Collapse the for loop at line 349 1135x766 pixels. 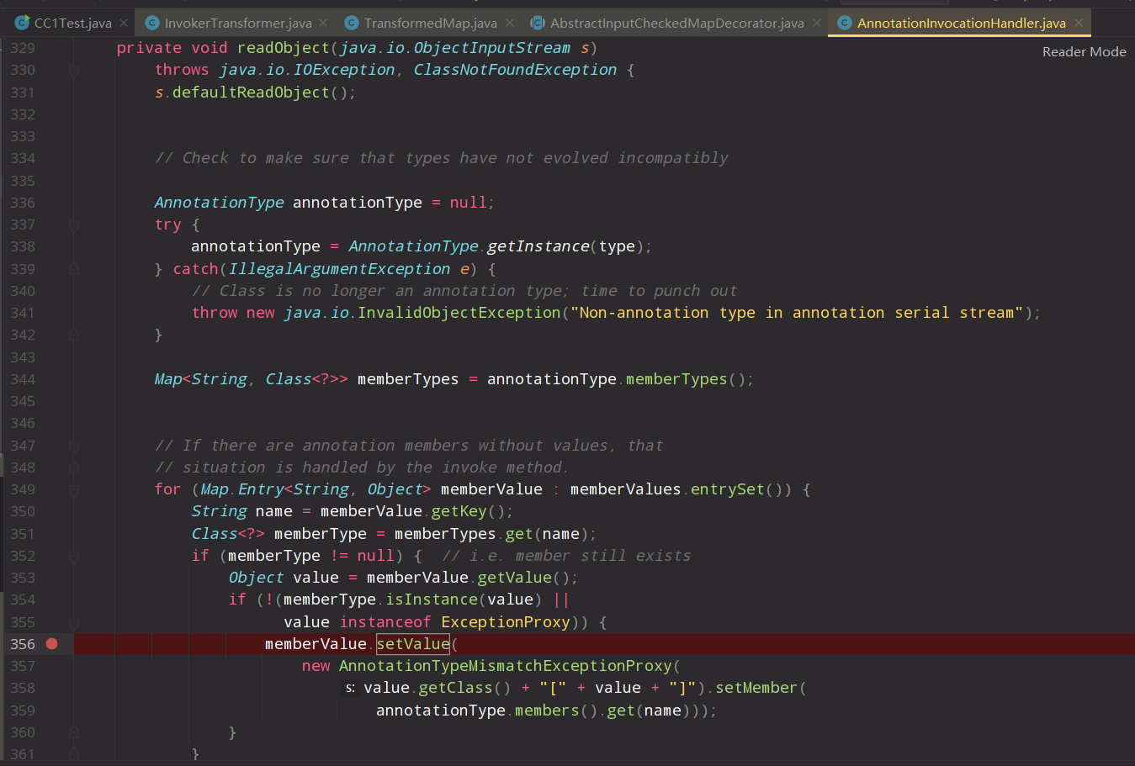tap(74, 489)
